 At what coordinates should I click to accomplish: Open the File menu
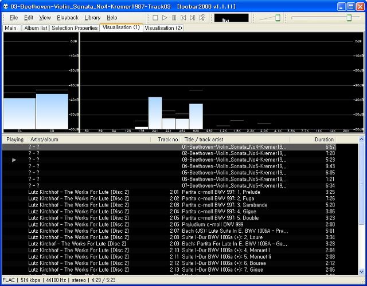(x=14, y=18)
